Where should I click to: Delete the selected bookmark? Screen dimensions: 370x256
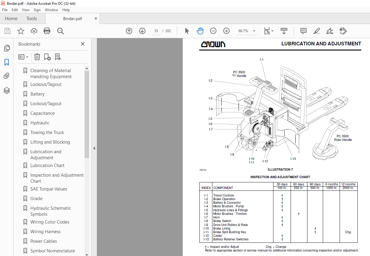pyautogui.click(x=37, y=57)
